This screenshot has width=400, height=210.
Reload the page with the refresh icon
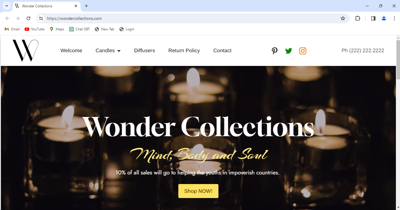[28, 18]
